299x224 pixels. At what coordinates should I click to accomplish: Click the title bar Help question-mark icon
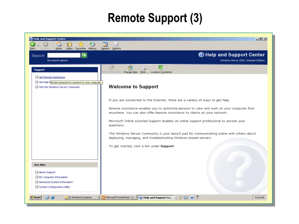point(31,39)
